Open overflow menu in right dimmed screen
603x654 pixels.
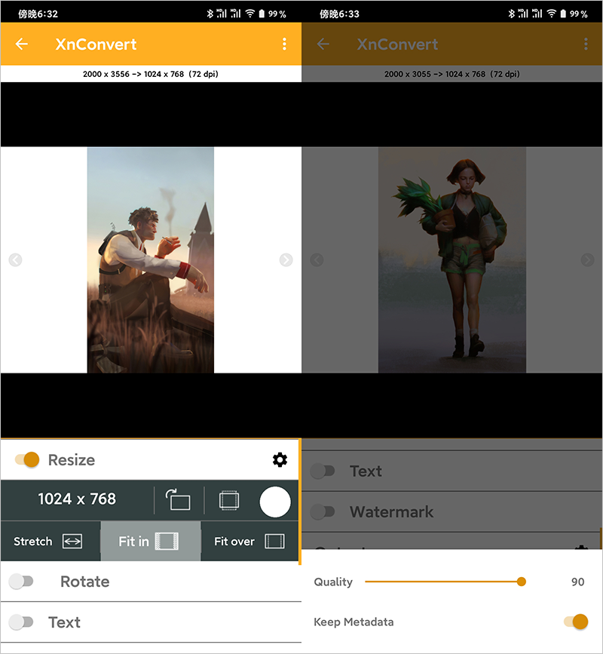click(586, 44)
